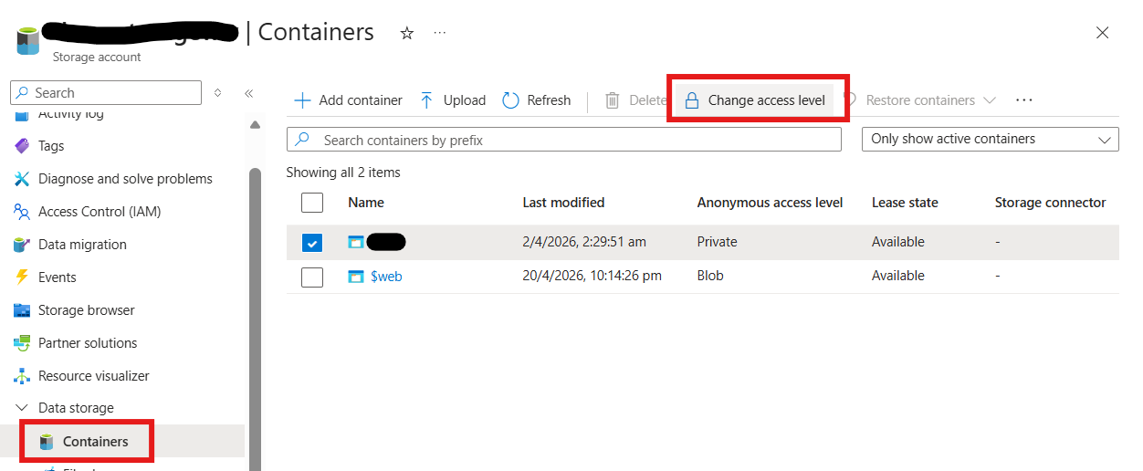Click Storage connector column header
The height and width of the screenshot is (471, 1143).
tap(1050, 203)
